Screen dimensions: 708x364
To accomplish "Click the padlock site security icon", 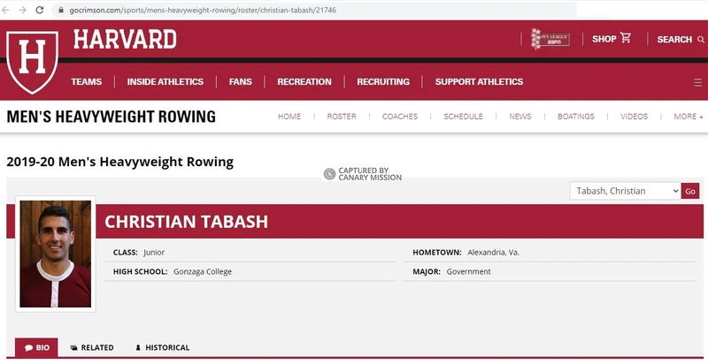I will [61, 10].
